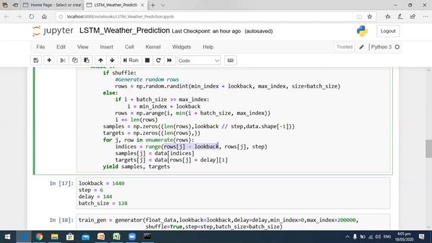
Task: Paste cells below icon
Action: 86,60
